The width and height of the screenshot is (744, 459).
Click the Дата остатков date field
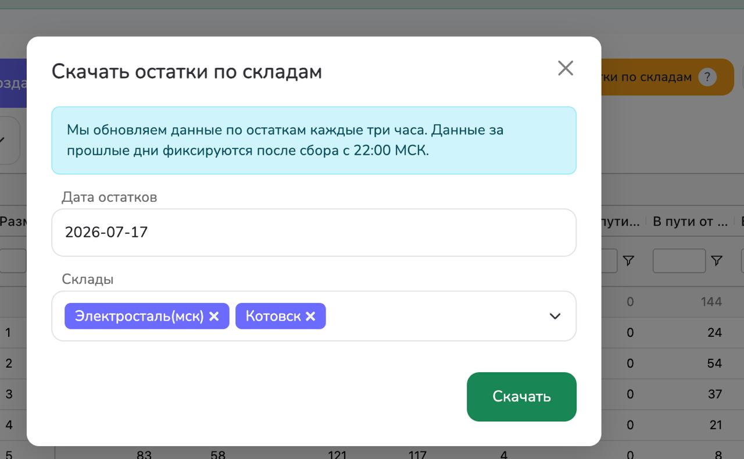[x=314, y=232]
